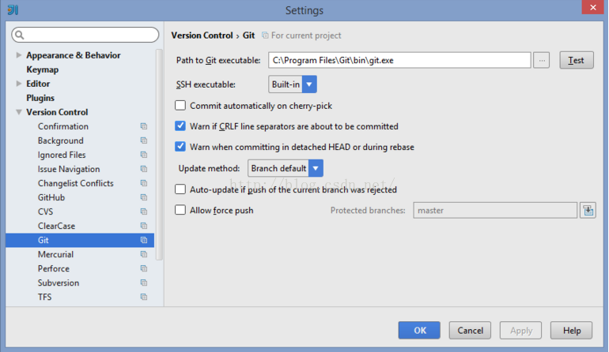609x352 pixels.
Task: Select Mercurial in the settings tree
Action: 55,254
